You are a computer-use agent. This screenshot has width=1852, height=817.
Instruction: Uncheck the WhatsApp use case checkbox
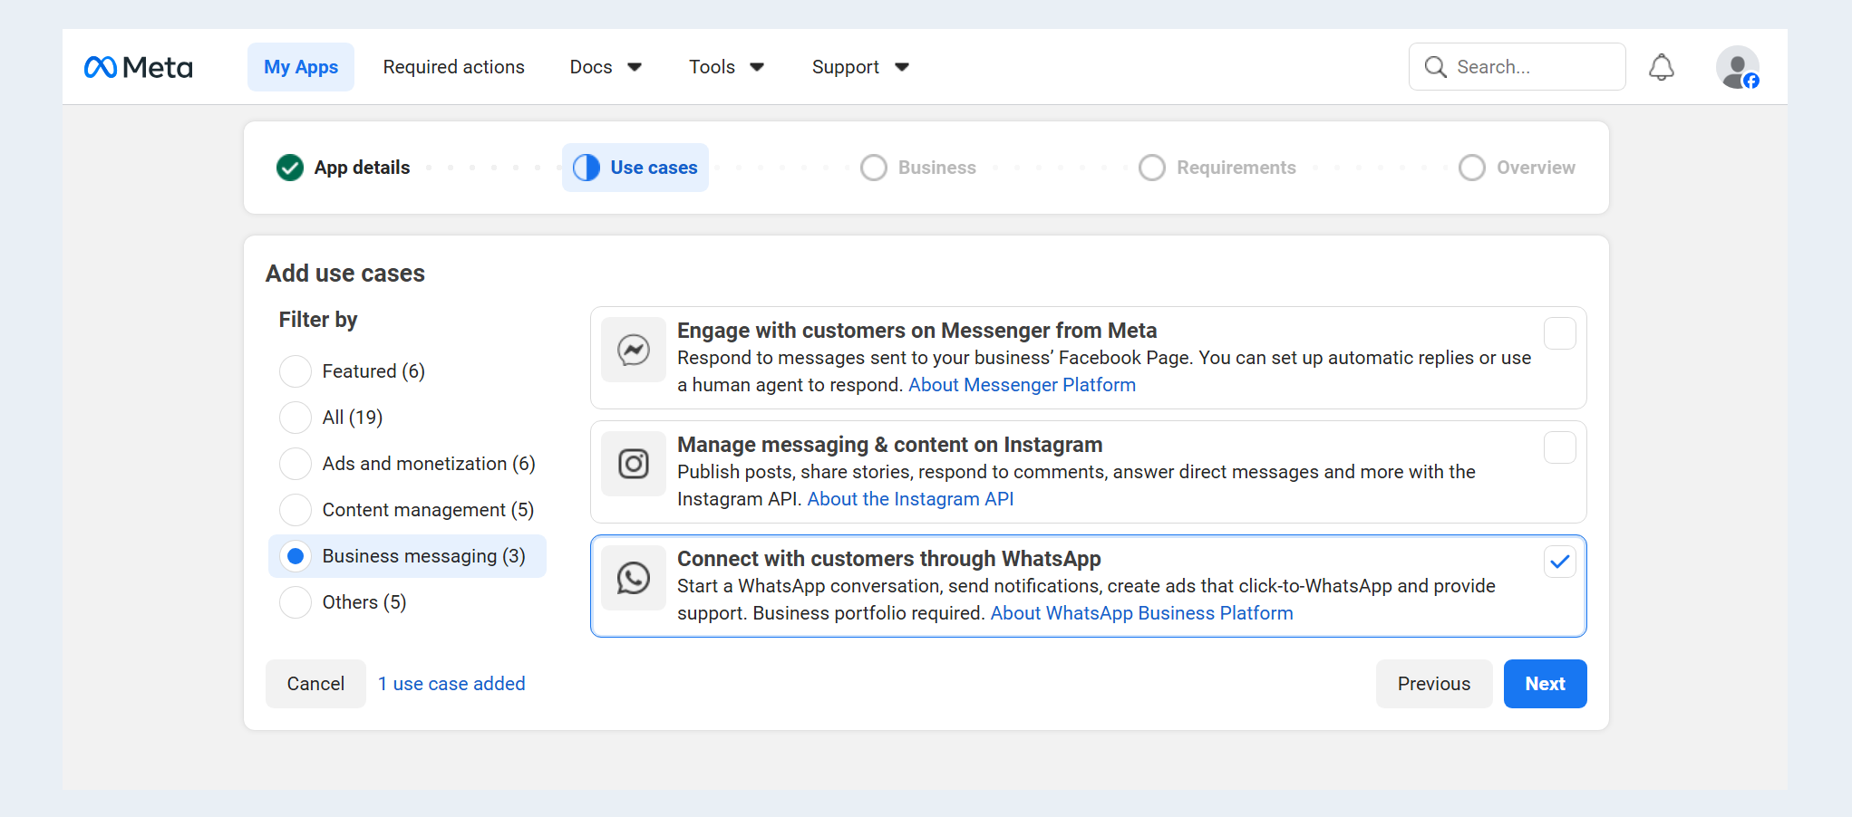(1560, 562)
